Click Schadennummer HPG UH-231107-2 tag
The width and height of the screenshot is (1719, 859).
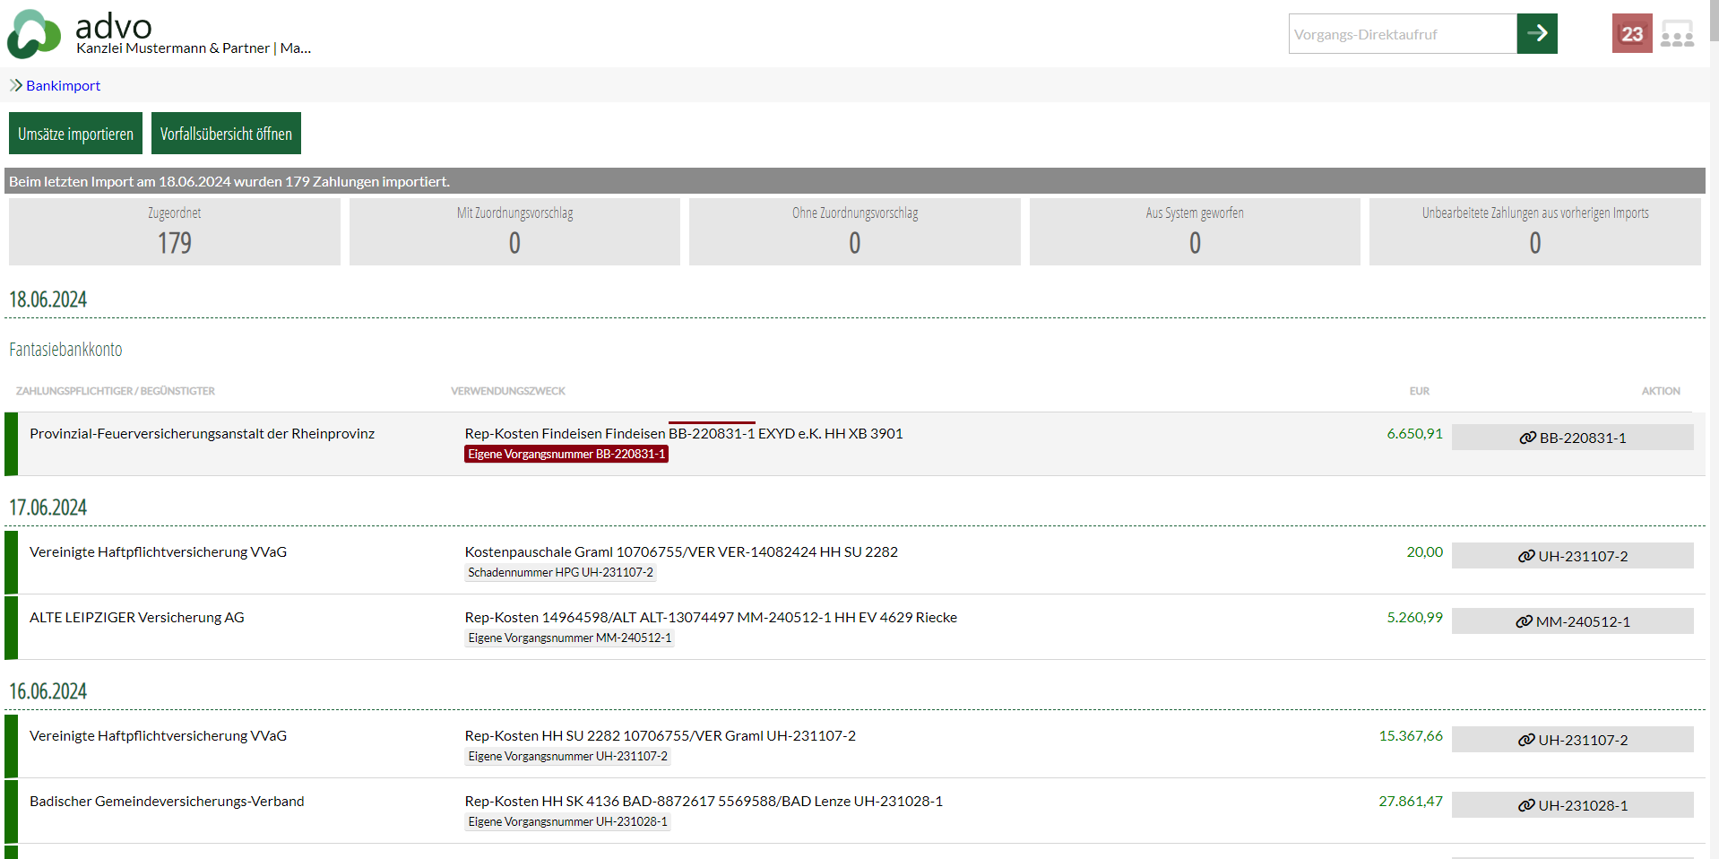560,573
